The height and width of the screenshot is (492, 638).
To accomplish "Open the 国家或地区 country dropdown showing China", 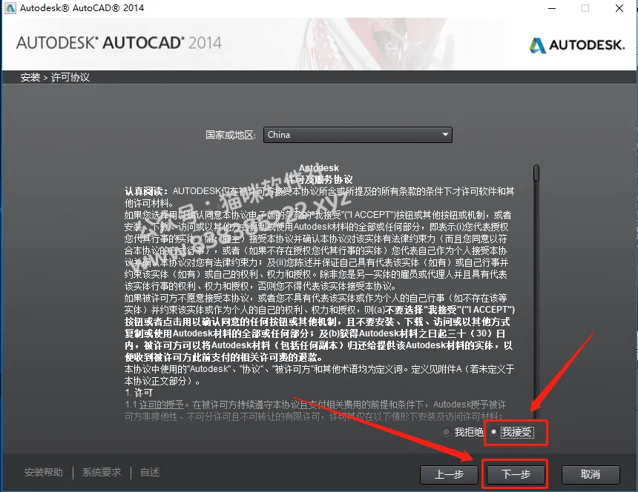I will point(358,135).
